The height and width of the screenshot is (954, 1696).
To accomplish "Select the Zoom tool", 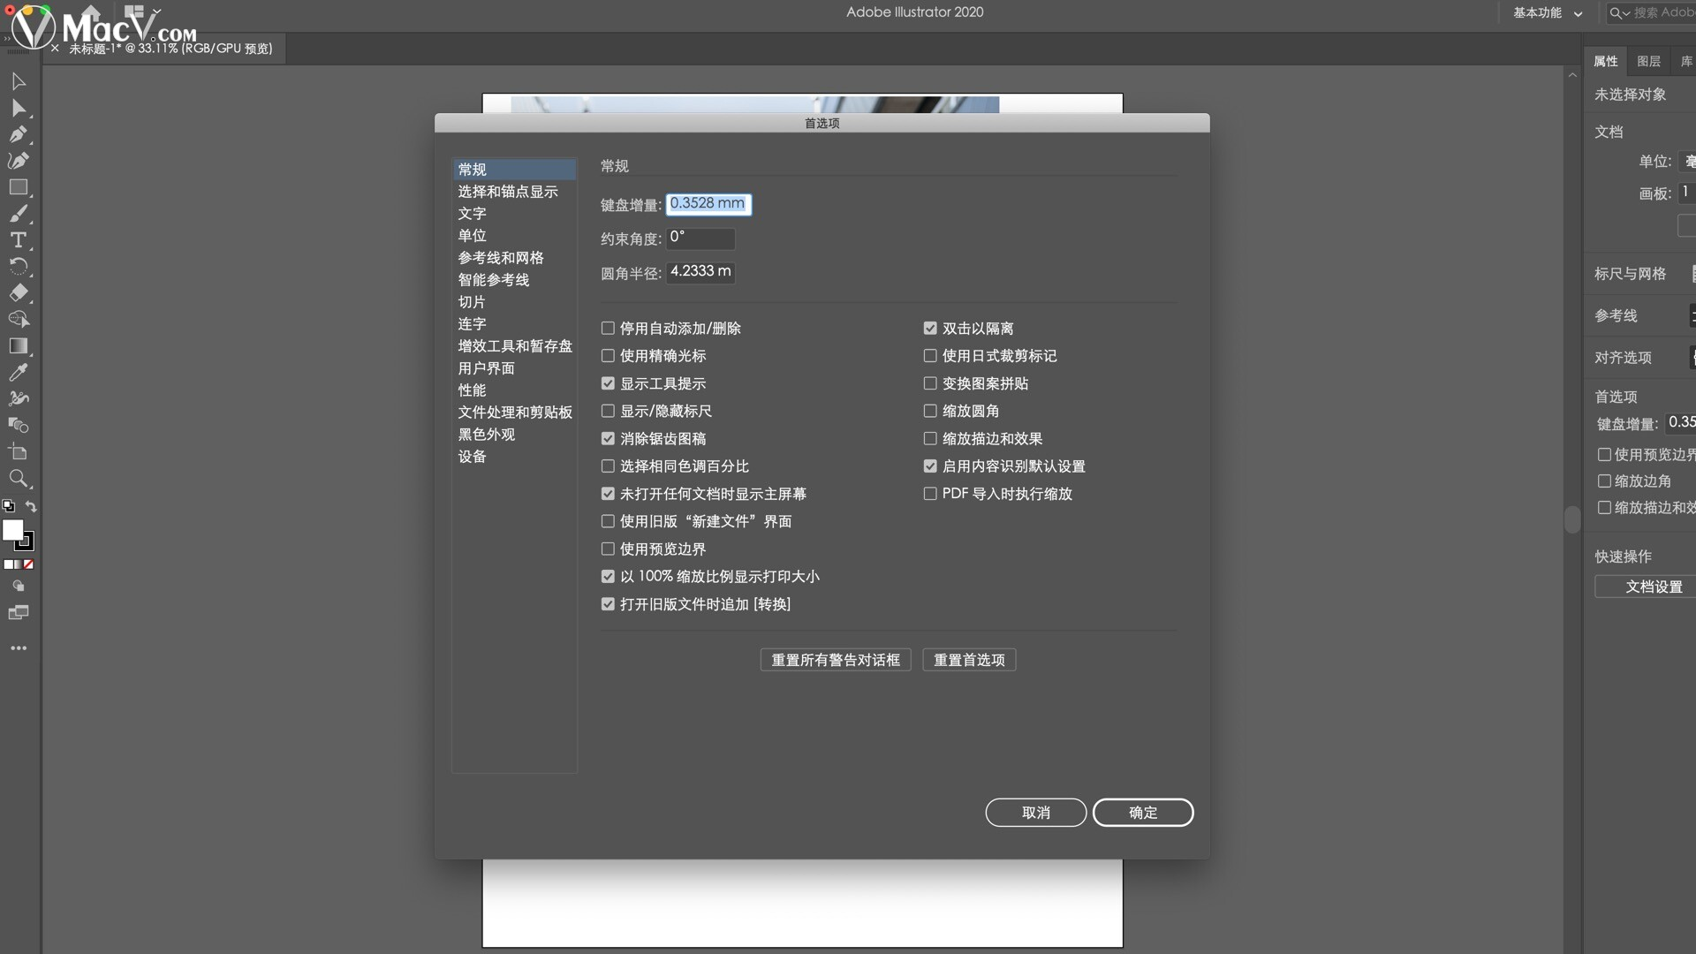I will pos(19,479).
